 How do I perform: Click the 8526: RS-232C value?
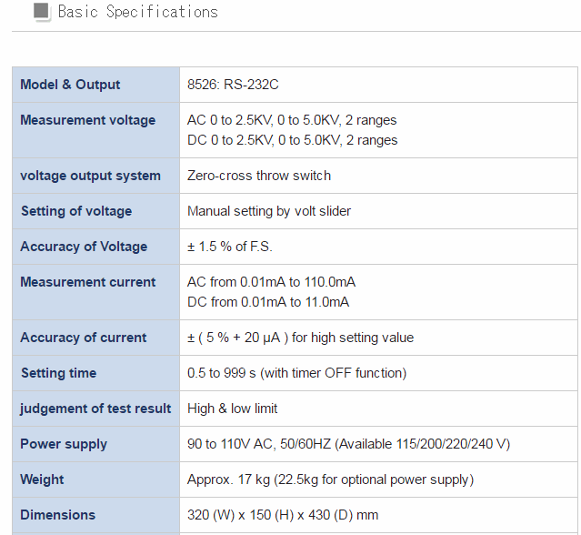coord(231,85)
